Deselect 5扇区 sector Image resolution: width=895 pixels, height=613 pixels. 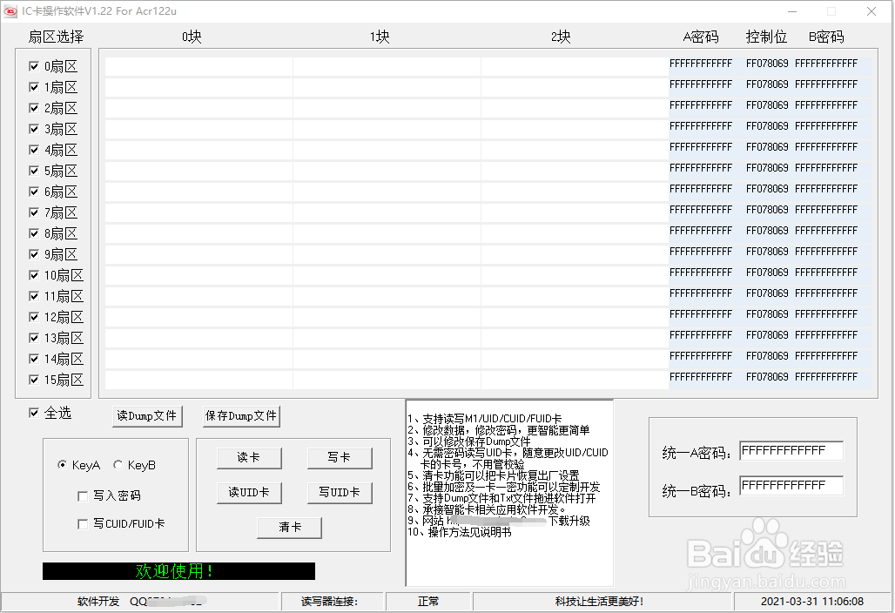[34, 171]
